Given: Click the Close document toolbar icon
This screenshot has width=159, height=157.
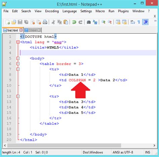Looking at the screenshot, I should coord(33,22).
